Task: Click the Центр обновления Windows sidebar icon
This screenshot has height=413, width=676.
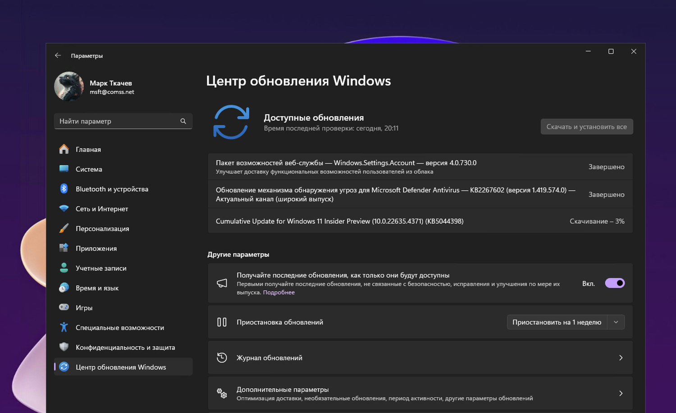Action: [x=64, y=367]
